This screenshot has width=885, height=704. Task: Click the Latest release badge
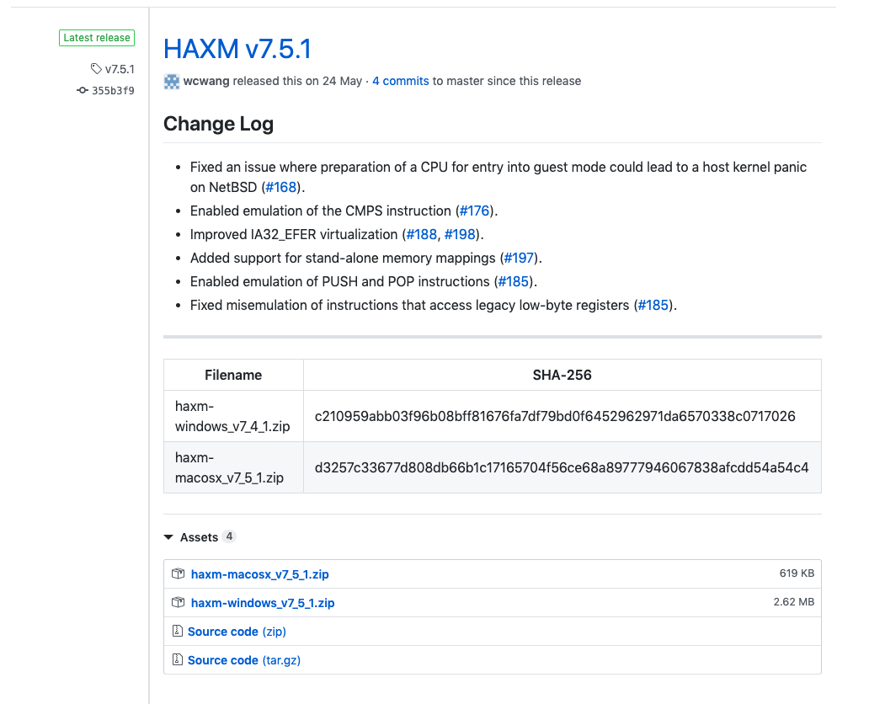click(x=96, y=37)
